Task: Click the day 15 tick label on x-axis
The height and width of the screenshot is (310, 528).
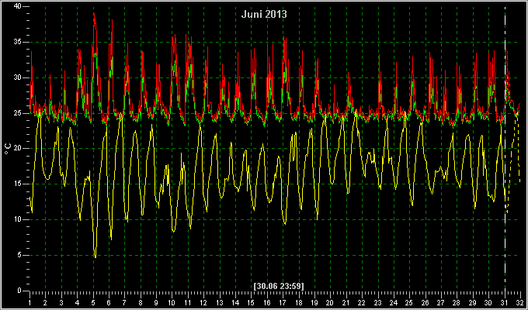Action: [251, 302]
